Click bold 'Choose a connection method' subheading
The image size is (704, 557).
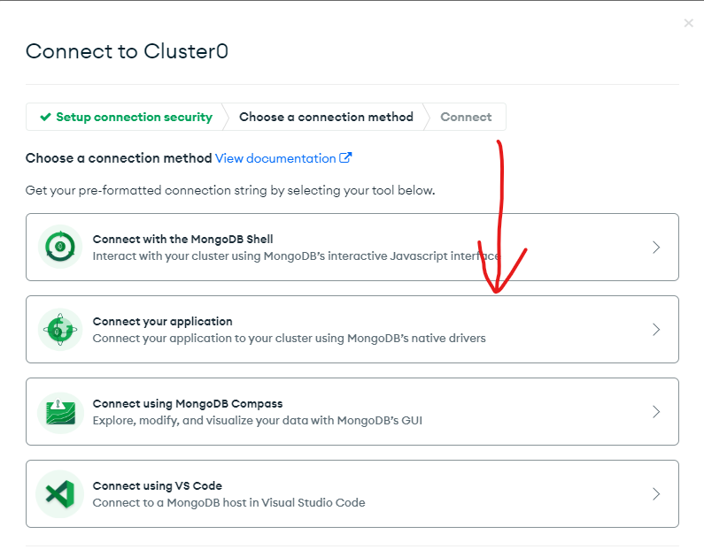point(119,158)
